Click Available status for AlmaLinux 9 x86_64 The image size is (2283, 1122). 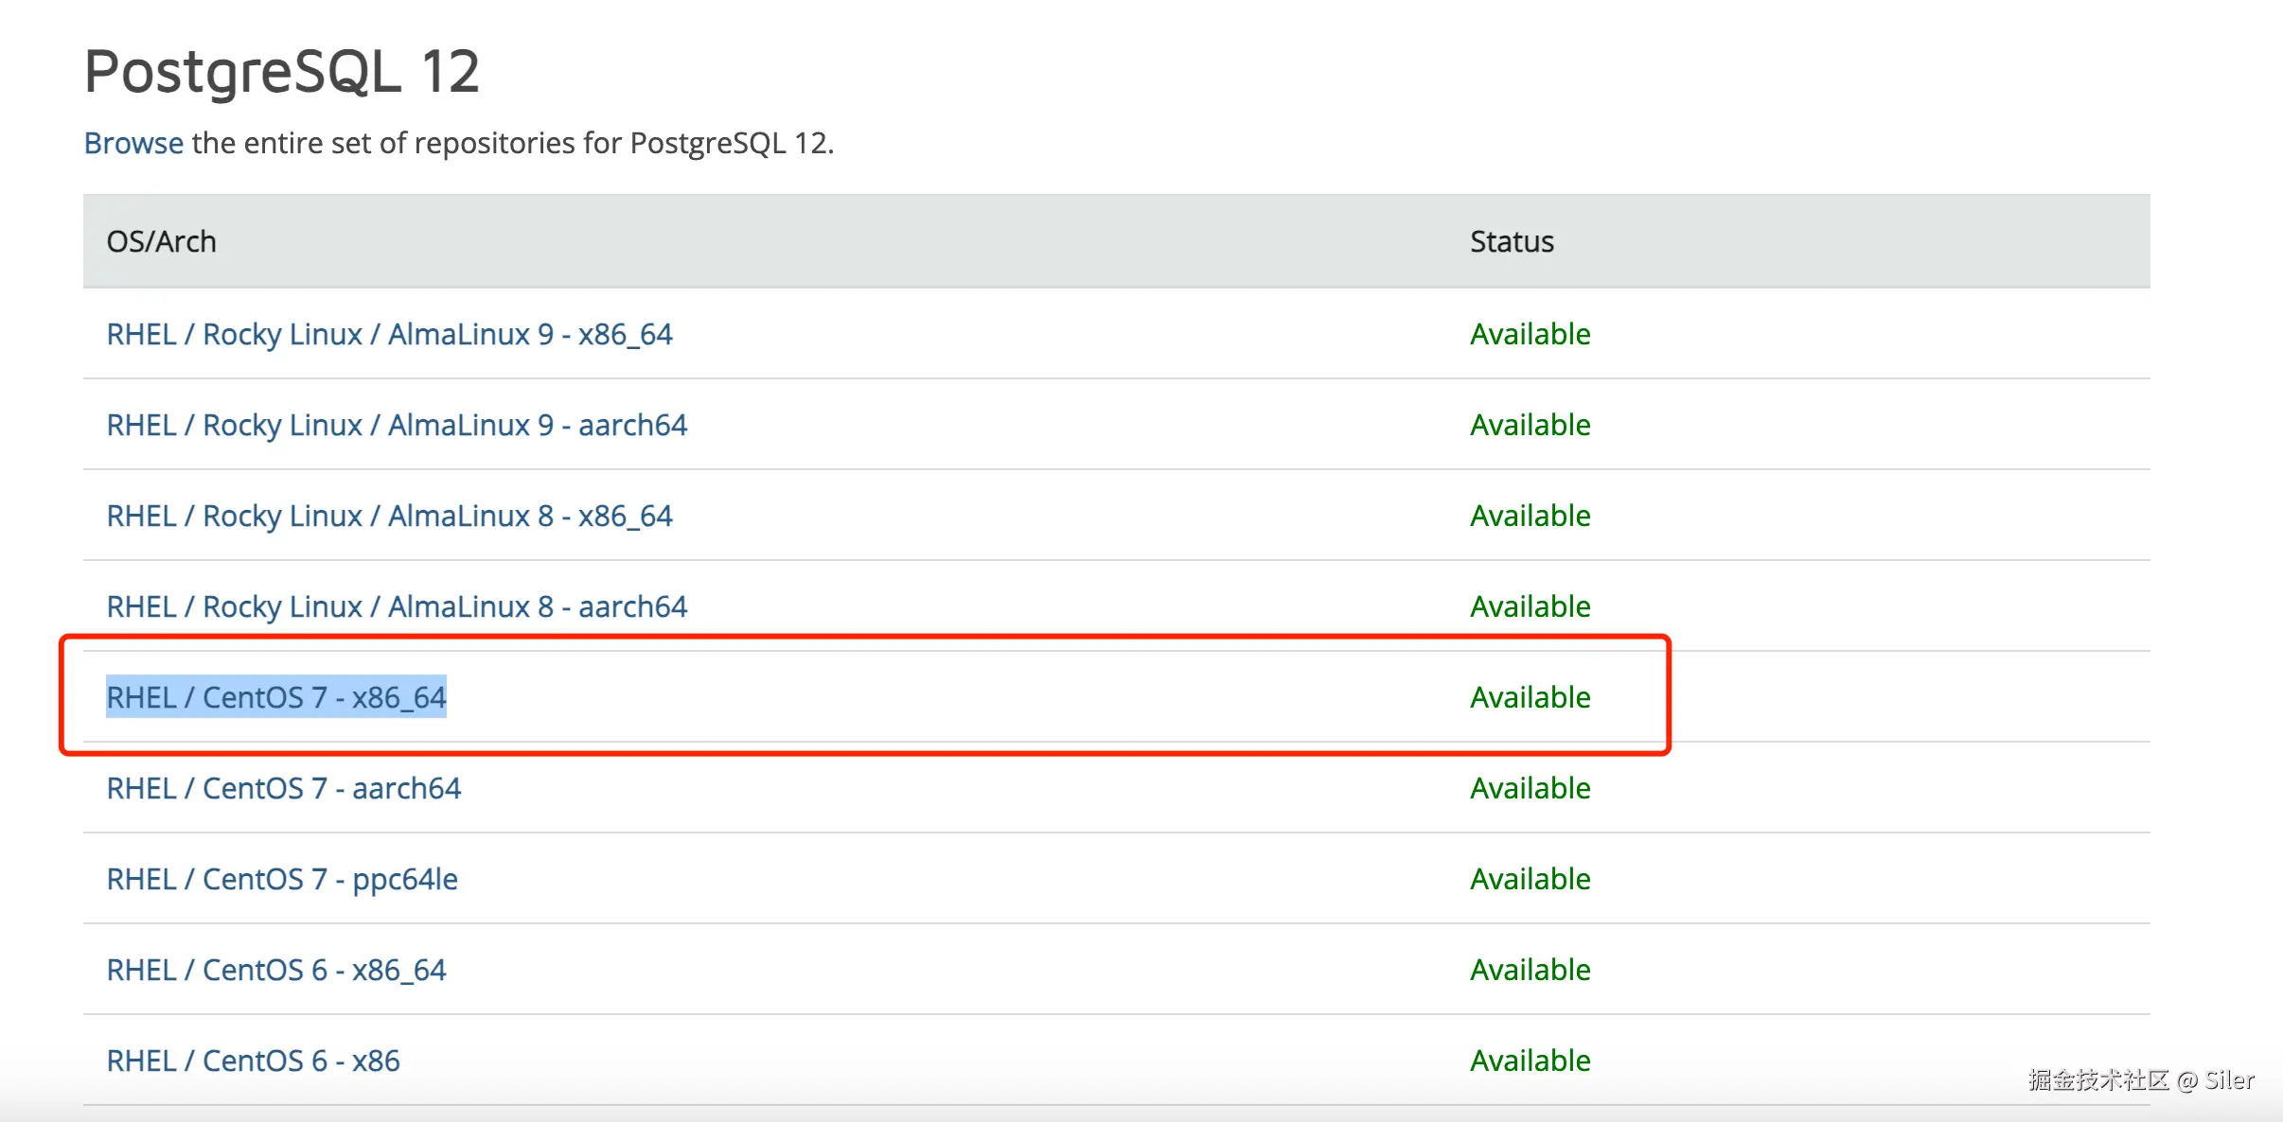pyautogui.click(x=1530, y=334)
